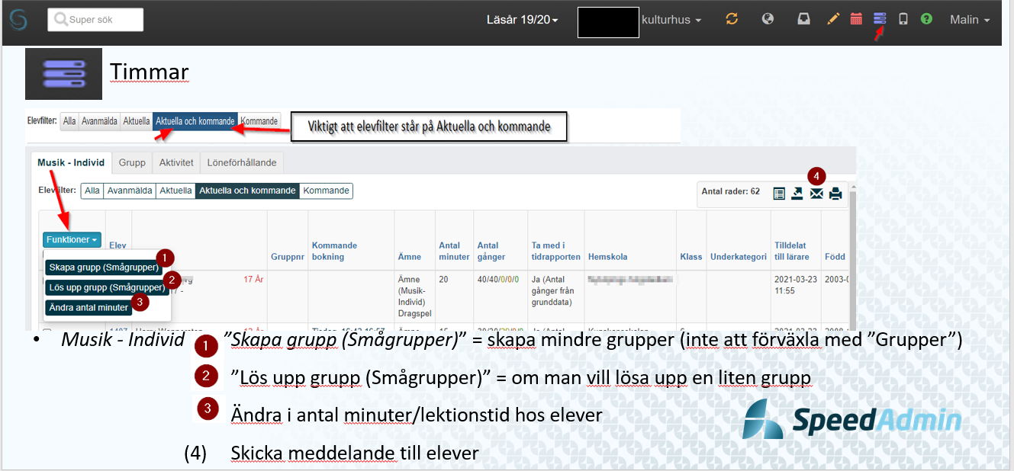
Task: Click the table's vertical scrollbar
Action: tap(852, 258)
